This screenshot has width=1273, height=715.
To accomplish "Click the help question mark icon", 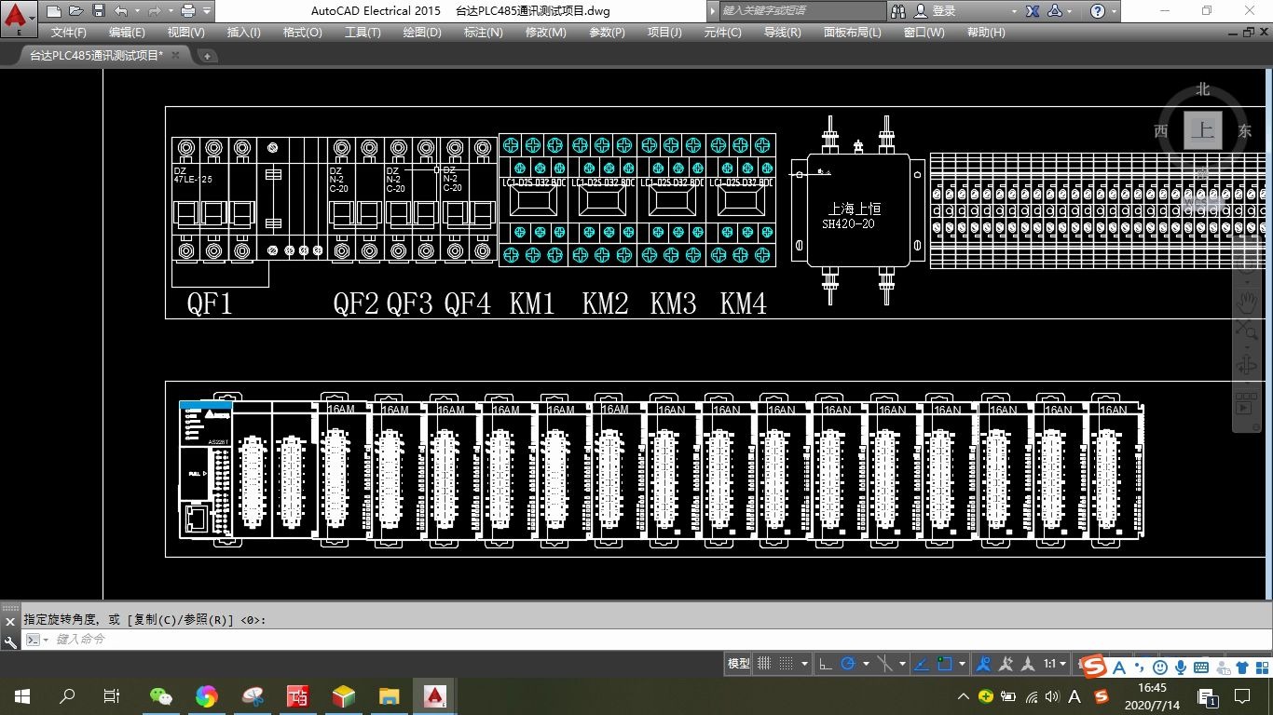I will pos(1098,11).
